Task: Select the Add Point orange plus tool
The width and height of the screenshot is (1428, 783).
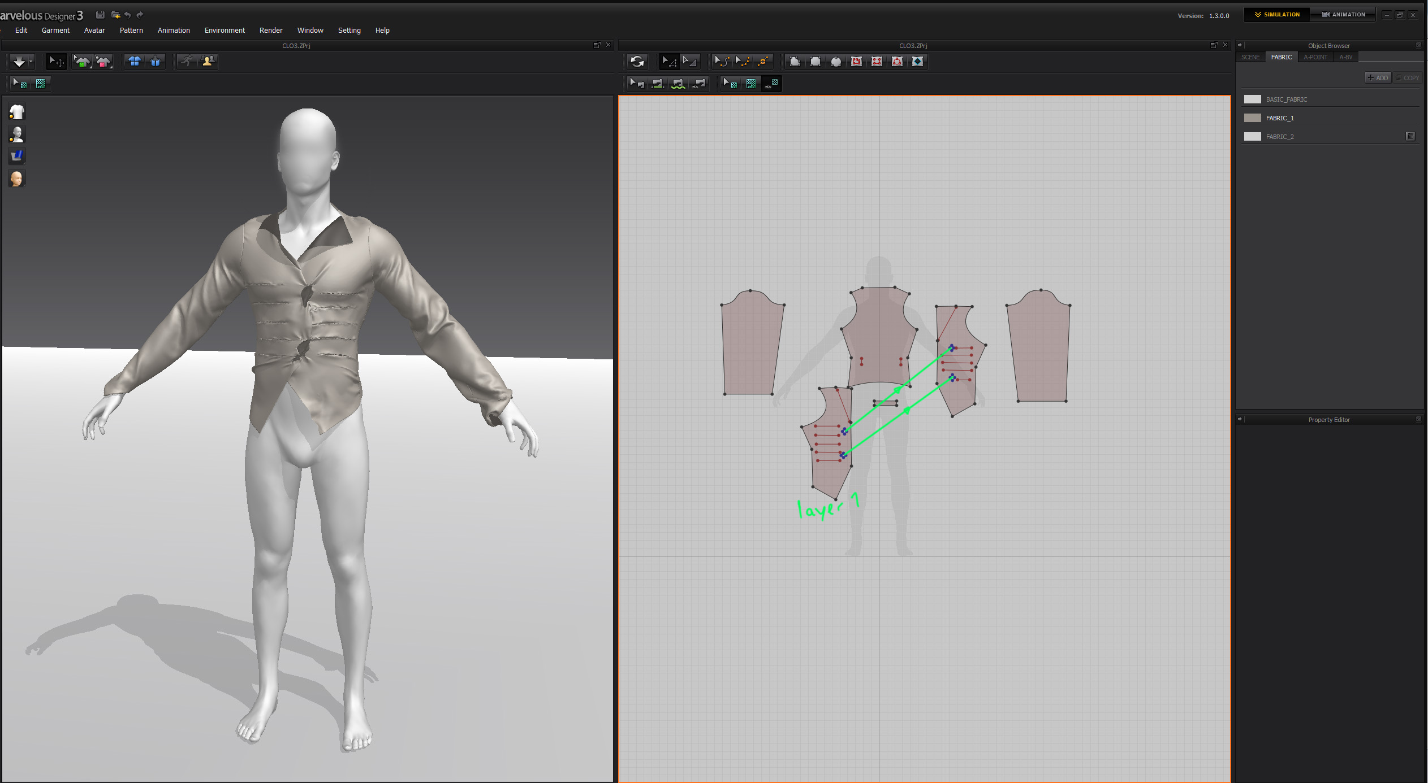Action: tap(763, 62)
